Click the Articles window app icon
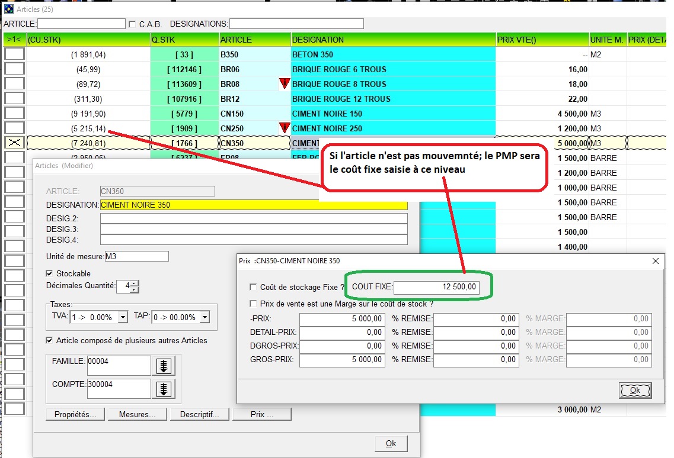This screenshot has height=458, width=674. click(x=8, y=9)
